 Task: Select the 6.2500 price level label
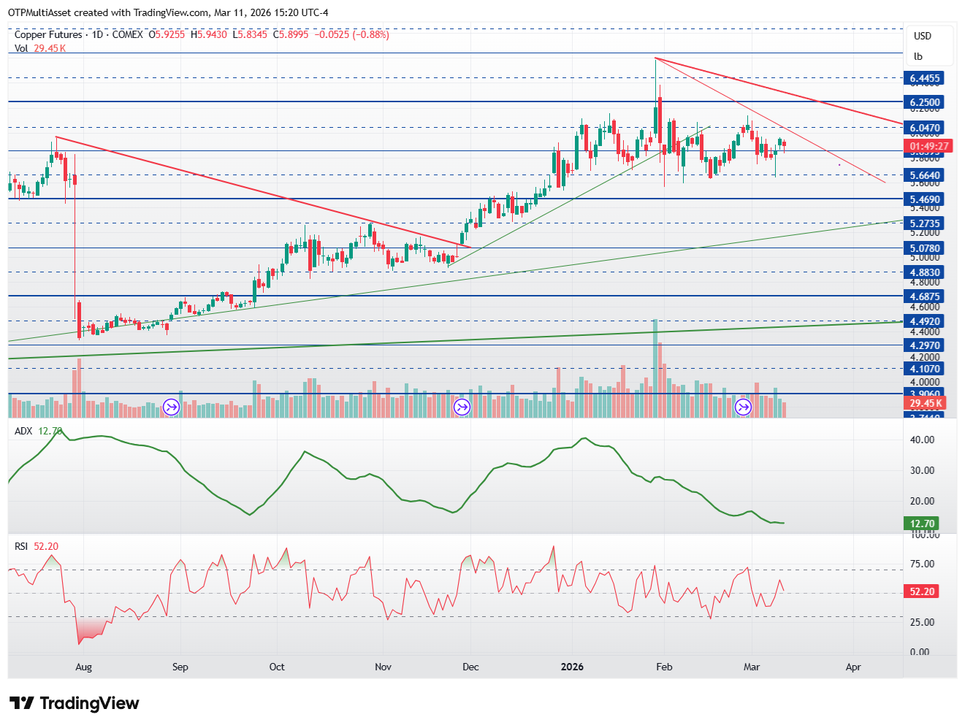(925, 102)
